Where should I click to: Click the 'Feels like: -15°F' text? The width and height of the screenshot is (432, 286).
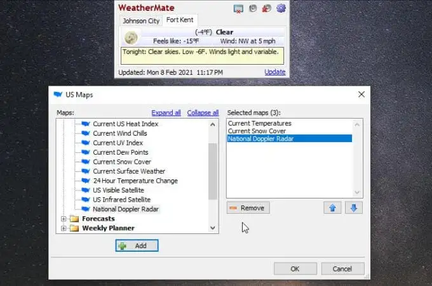click(x=176, y=41)
